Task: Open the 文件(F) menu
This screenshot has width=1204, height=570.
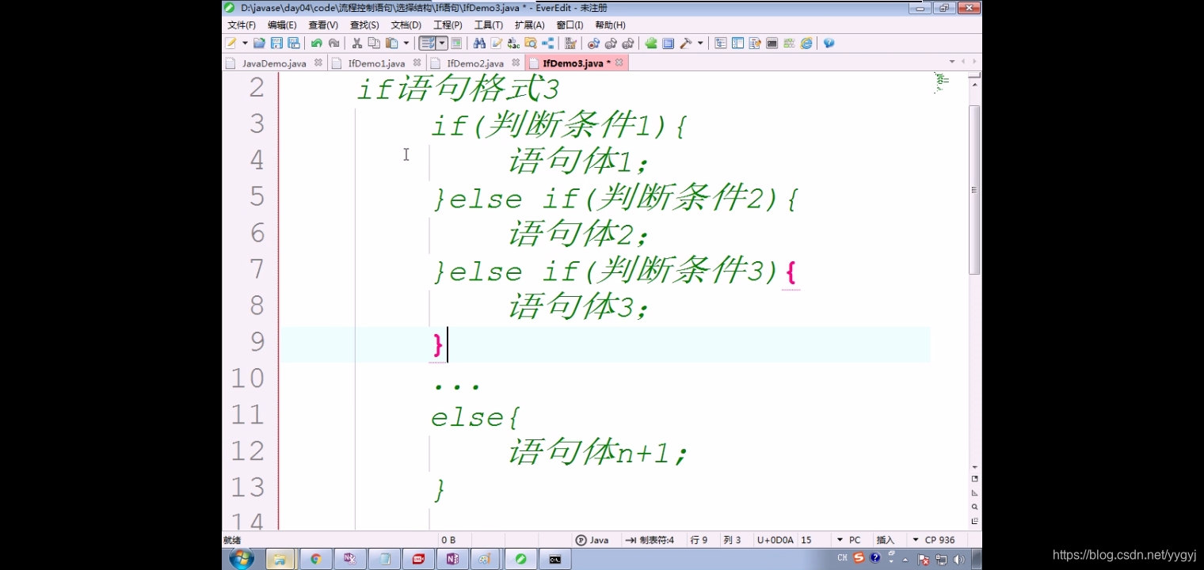Action: pos(242,25)
